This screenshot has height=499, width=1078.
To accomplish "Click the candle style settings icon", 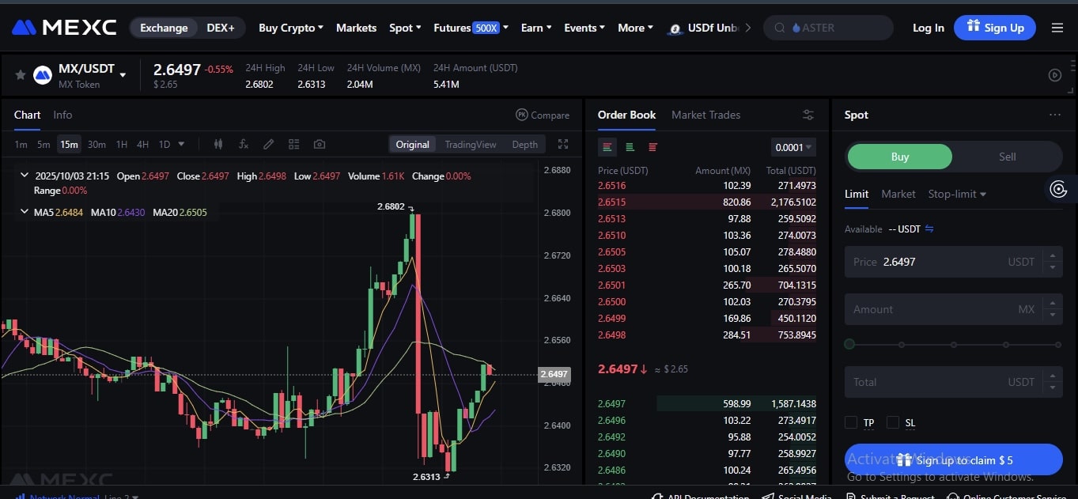I will [217, 144].
